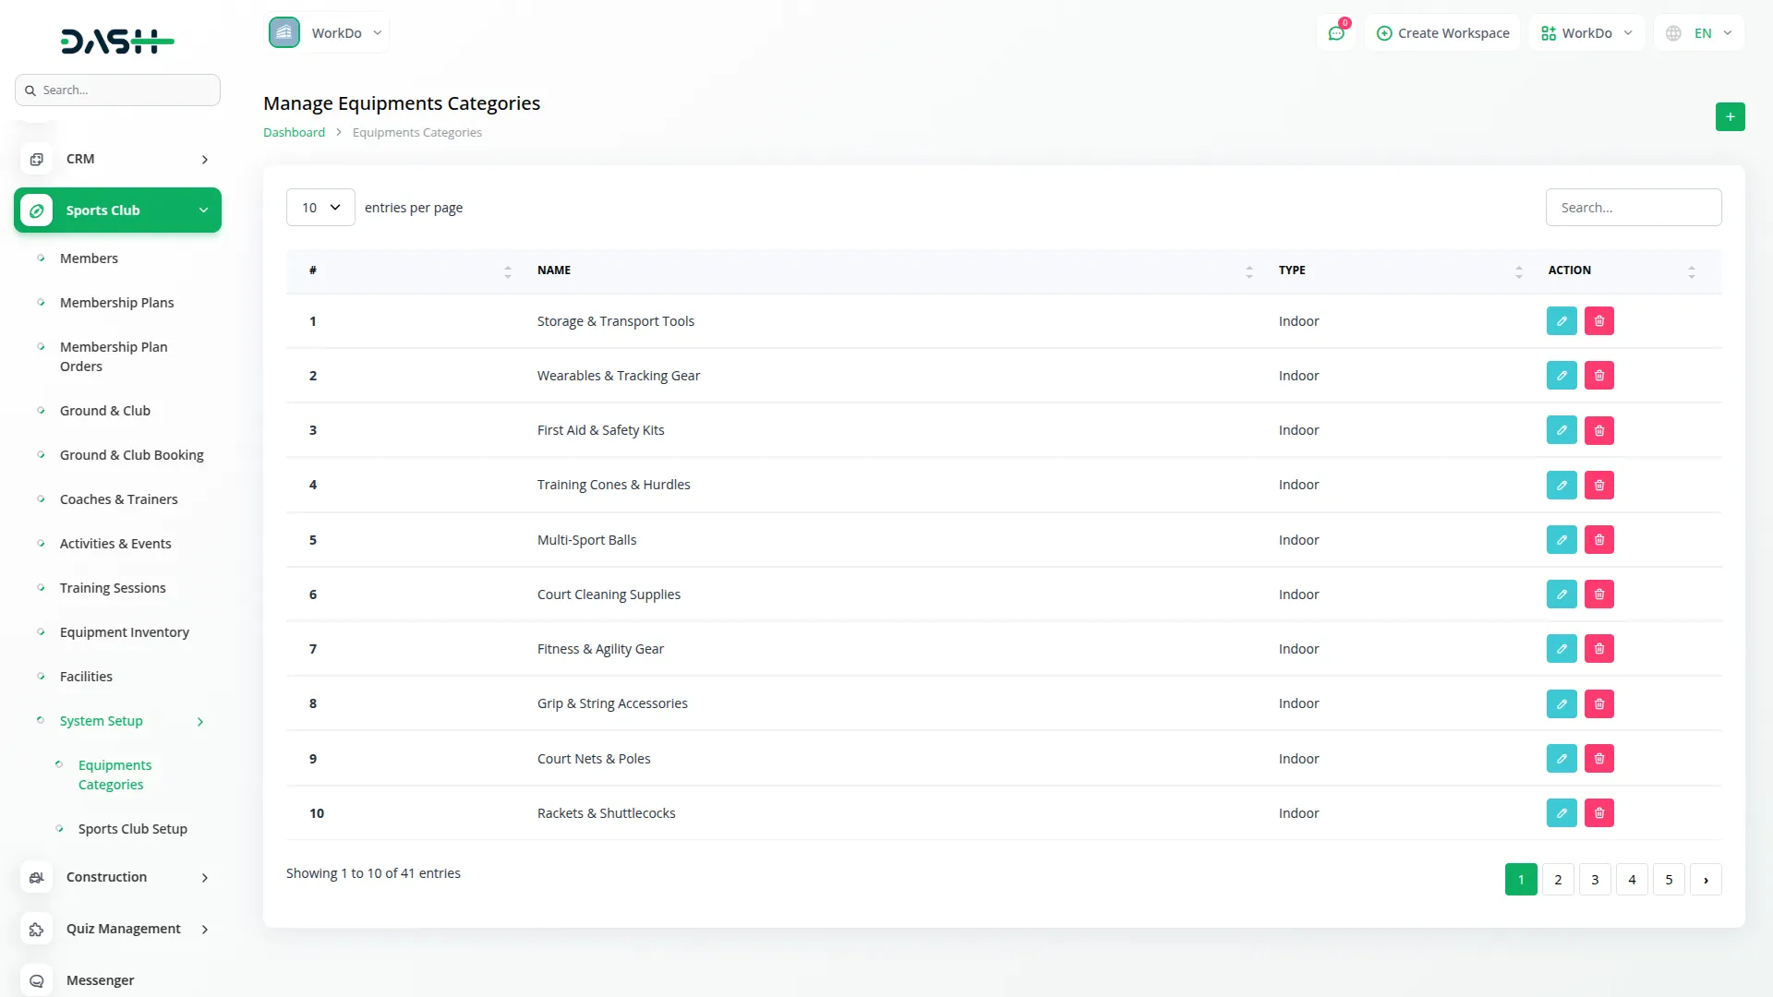The height and width of the screenshot is (997, 1773).
Task: Open the entries per page dropdown
Action: pos(320,208)
